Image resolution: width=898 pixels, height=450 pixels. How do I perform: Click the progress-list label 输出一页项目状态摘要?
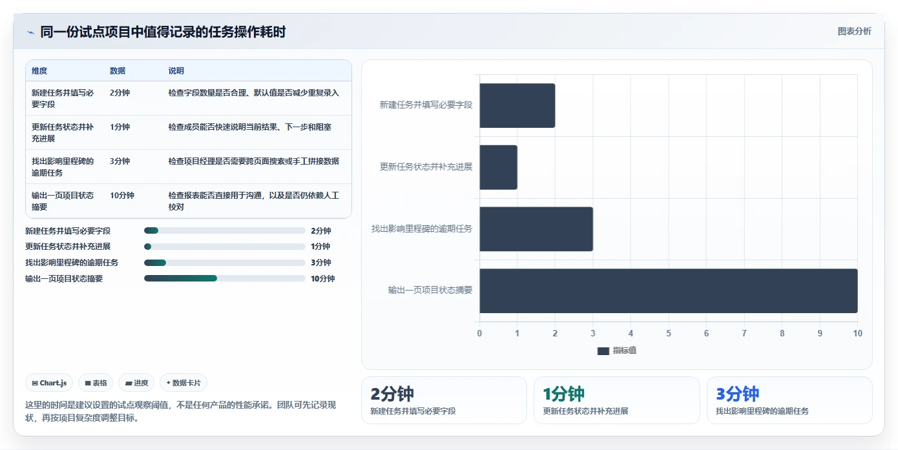coord(64,279)
